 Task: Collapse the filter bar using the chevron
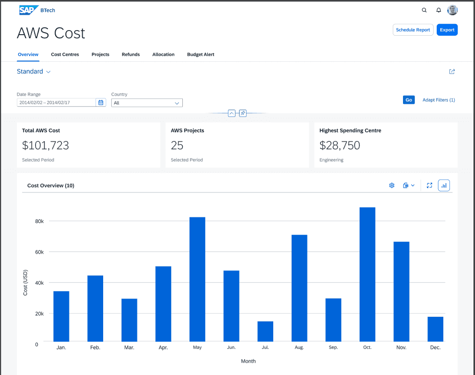pos(231,113)
